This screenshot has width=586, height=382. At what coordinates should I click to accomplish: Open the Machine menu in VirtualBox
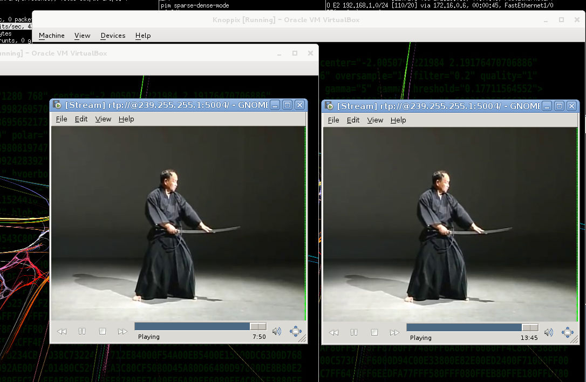coord(51,36)
